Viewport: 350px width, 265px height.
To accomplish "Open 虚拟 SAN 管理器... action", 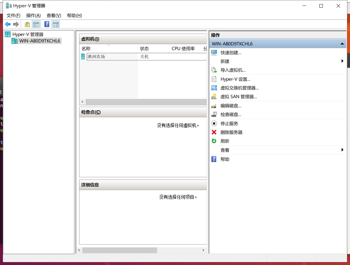I will 239,97.
